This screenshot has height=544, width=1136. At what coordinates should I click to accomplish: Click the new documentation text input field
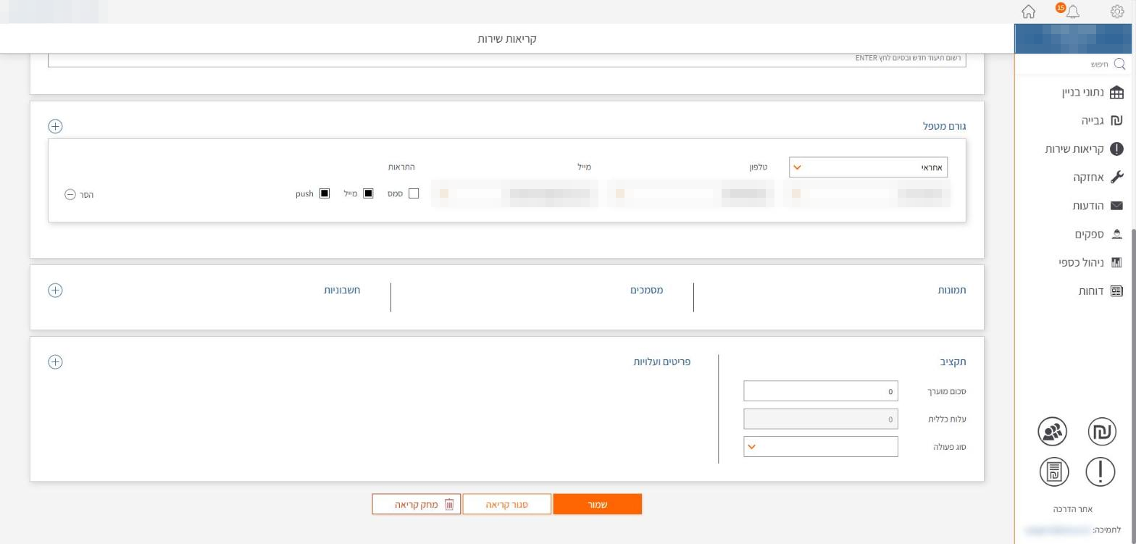point(507,59)
